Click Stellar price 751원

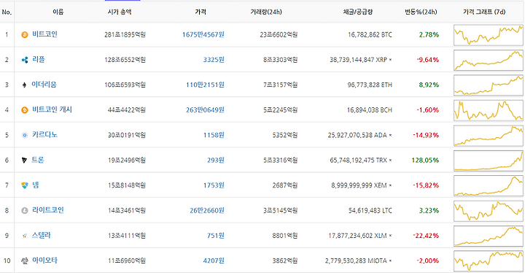point(216,236)
